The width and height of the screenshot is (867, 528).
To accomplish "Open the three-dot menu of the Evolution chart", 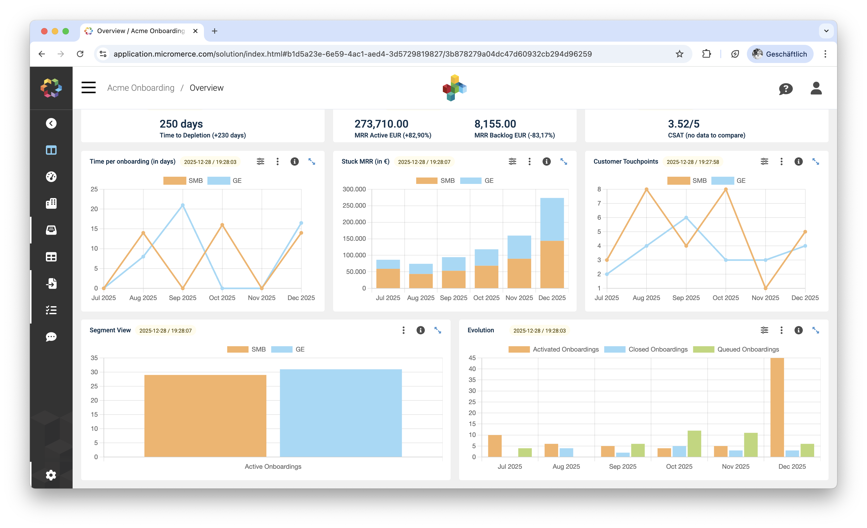I will tap(782, 330).
